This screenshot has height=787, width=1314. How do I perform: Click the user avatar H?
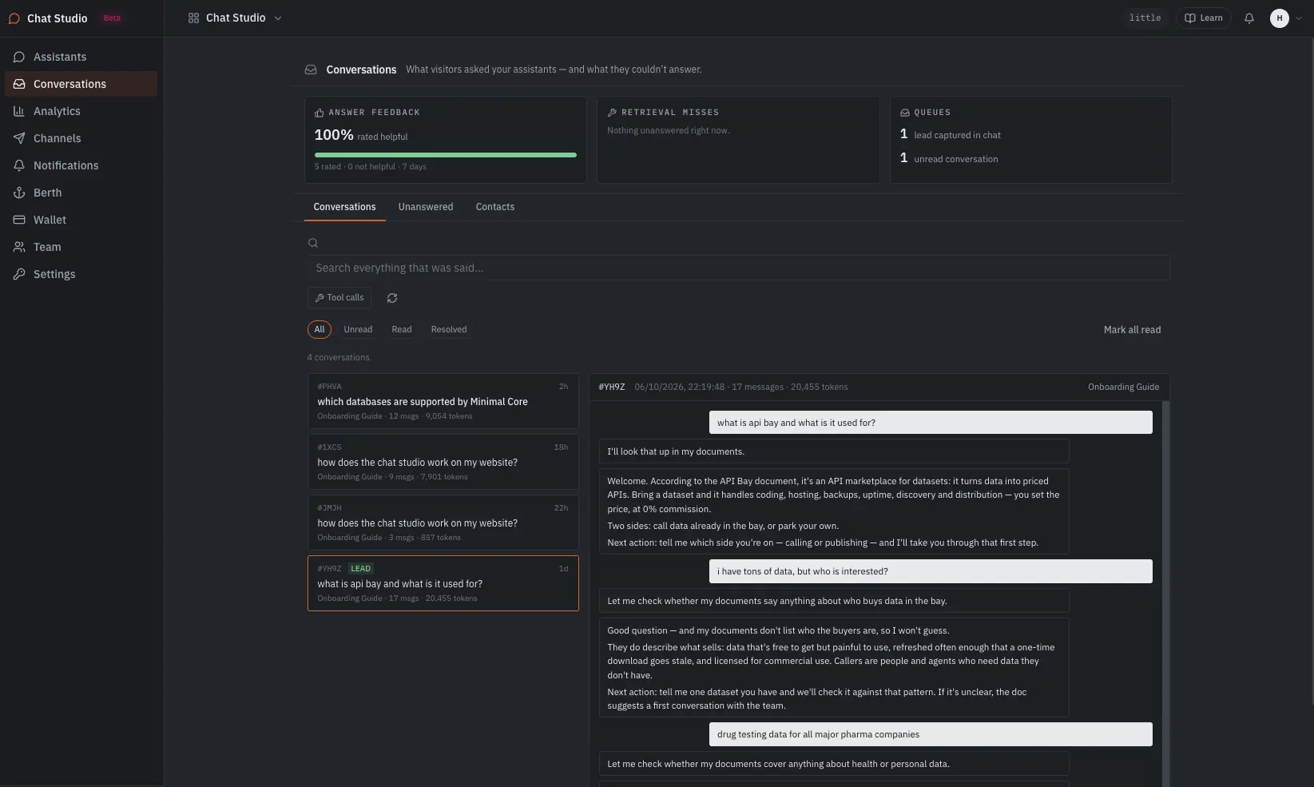click(1280, 18)
